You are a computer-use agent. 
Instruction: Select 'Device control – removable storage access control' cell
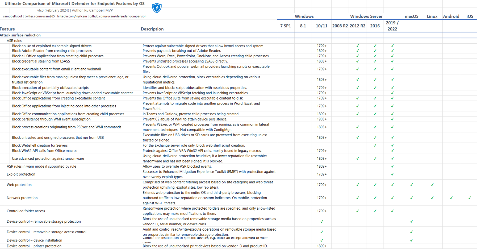47,232
